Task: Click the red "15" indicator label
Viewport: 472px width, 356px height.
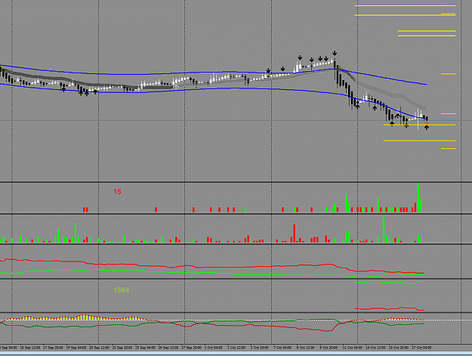Action: tap(117, 191)
